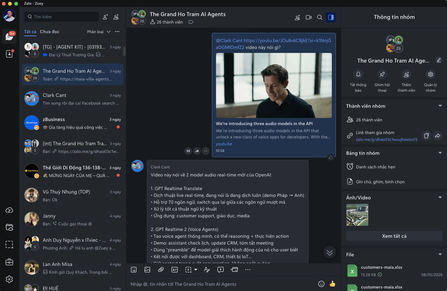447x291 pixels.
Task: Click the user profile avatar
Action: point(9,15)
